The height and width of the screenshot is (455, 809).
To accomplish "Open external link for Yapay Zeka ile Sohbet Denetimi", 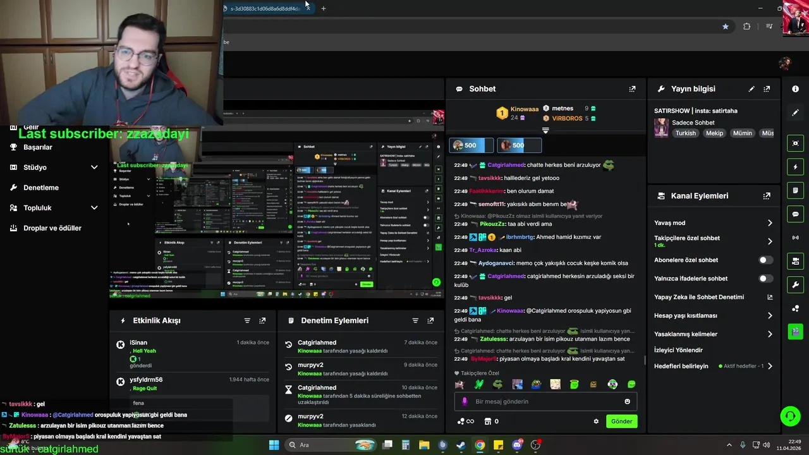I will click(770, 297).
